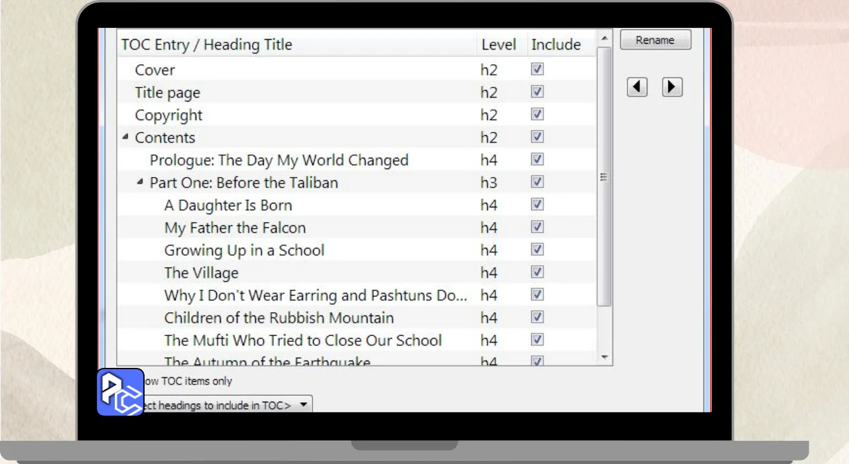The height and width of the screenshot is (464, 849).
Task: Uncheck Include for A Daughter Is Born
Action: [x=537, y=205]
